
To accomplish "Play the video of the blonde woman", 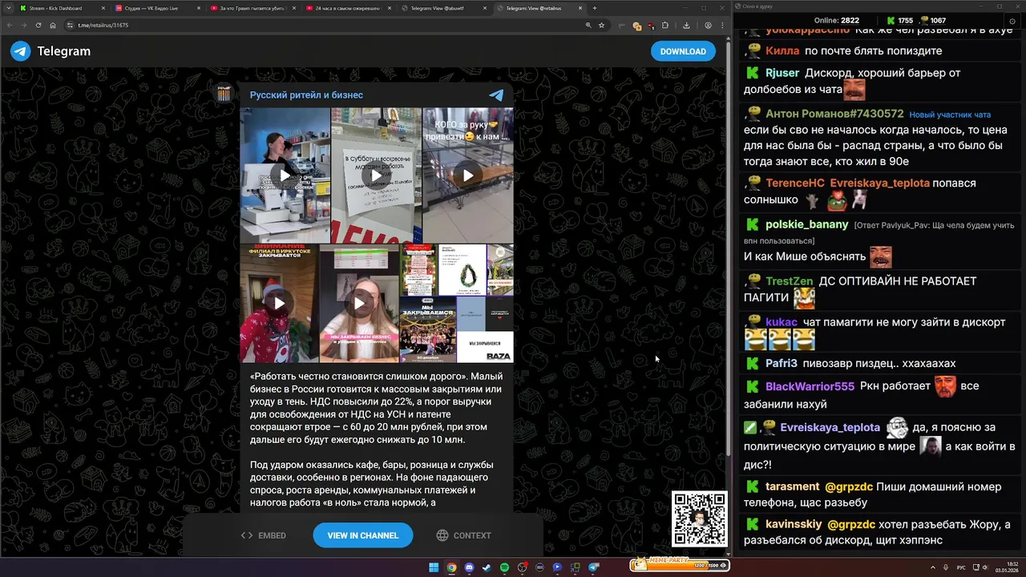I will 359,303.
